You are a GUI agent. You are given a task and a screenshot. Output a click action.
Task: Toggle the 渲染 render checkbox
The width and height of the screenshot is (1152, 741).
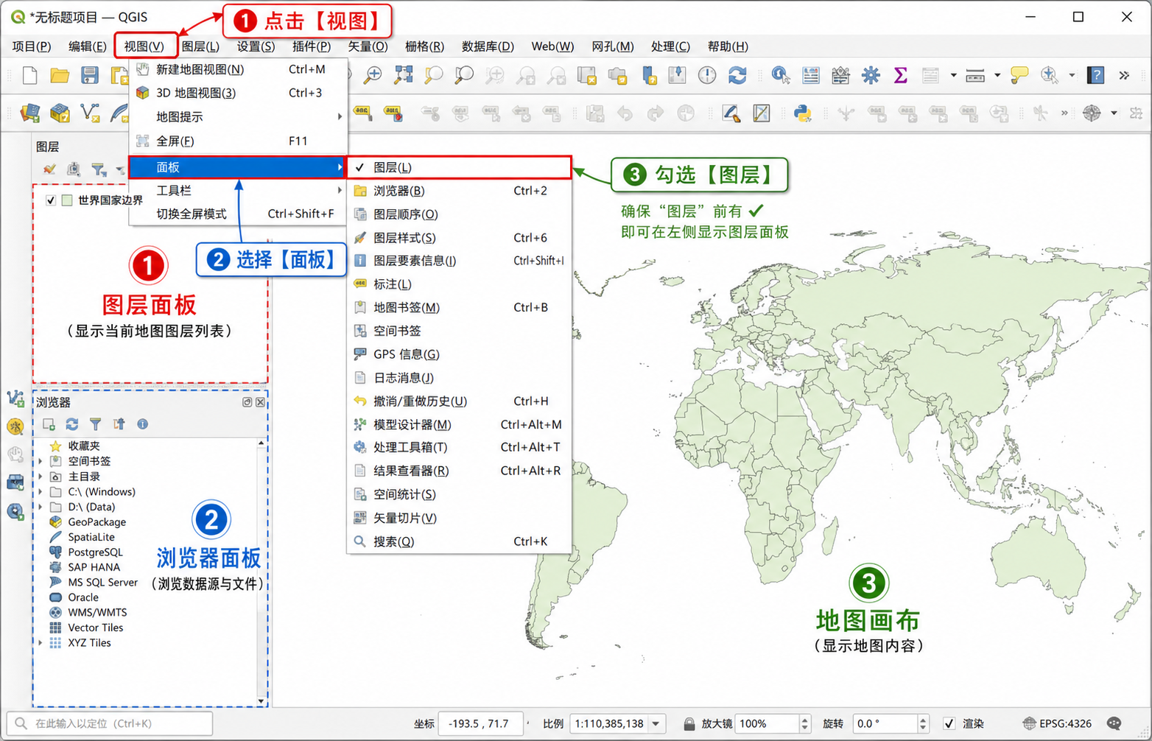click(x=949, y=724)
